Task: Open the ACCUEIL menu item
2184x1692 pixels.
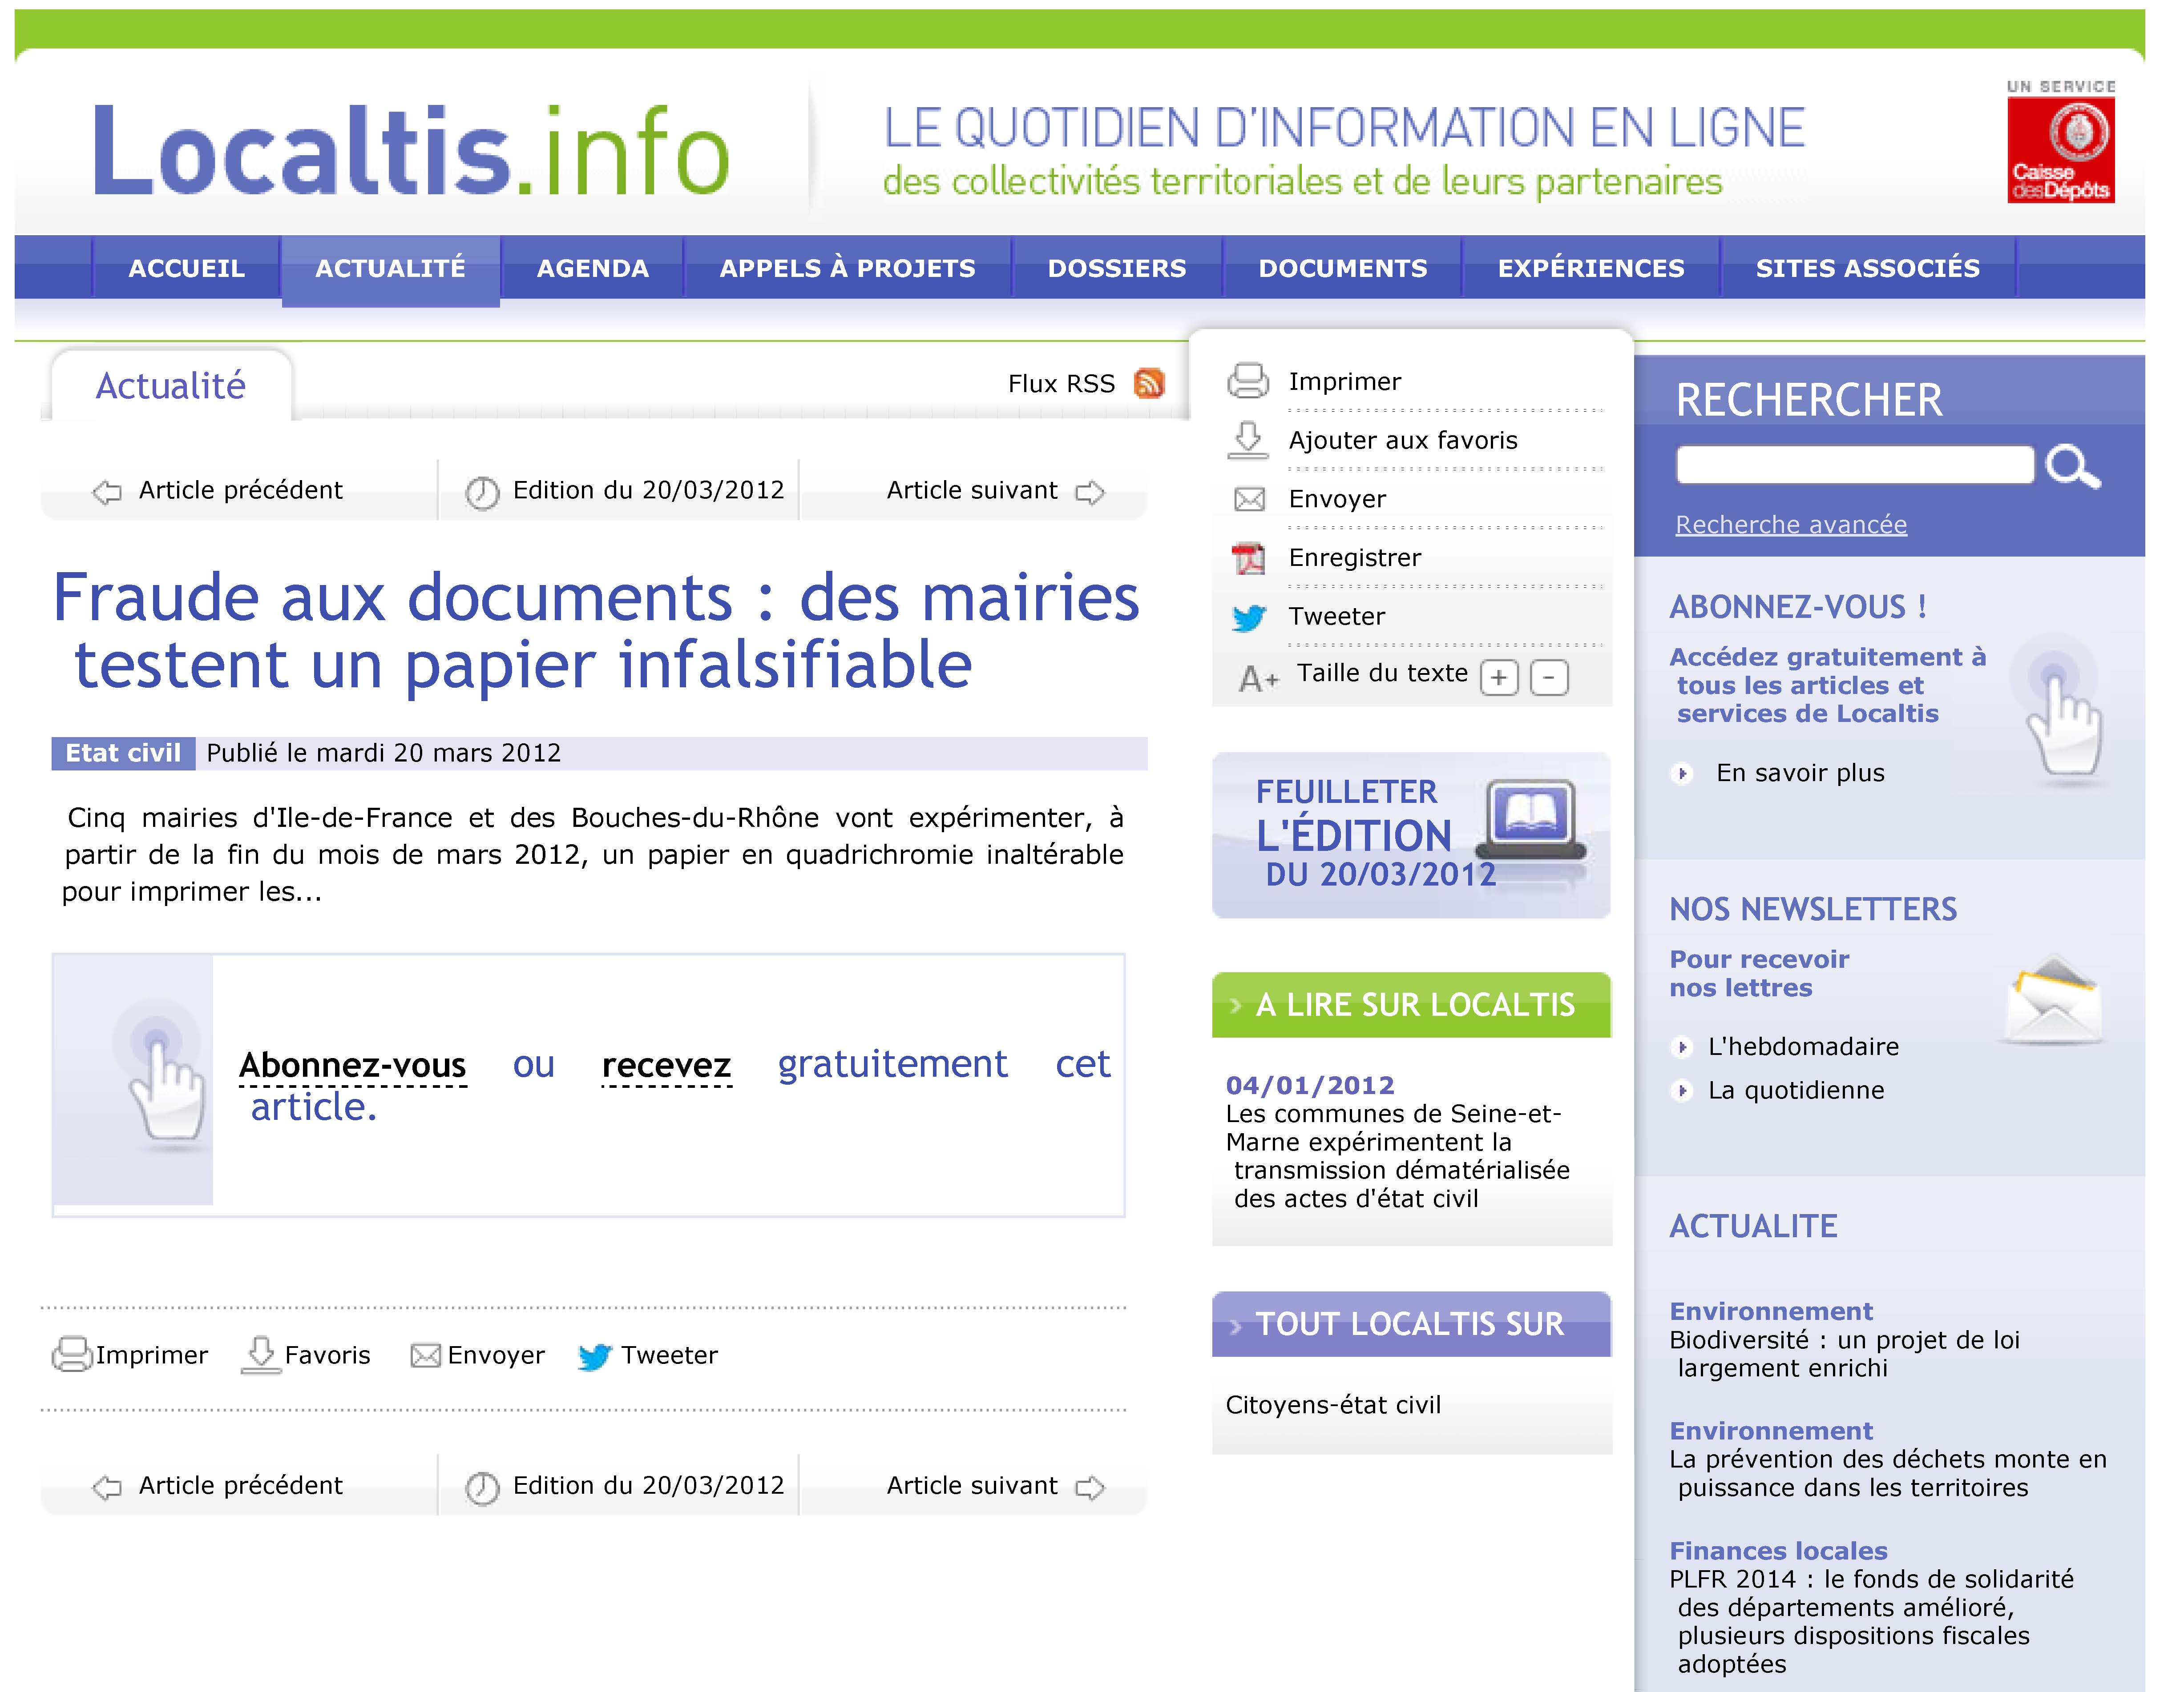Action: (186, 268)
